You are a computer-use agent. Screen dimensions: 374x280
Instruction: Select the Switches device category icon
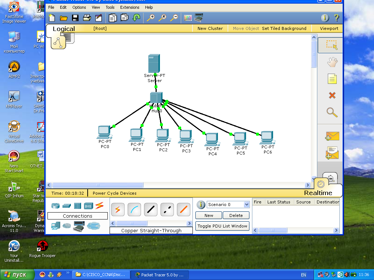[x=66, y=206]
